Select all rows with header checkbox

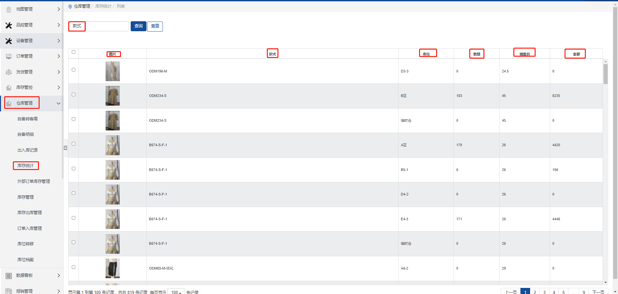73,52
